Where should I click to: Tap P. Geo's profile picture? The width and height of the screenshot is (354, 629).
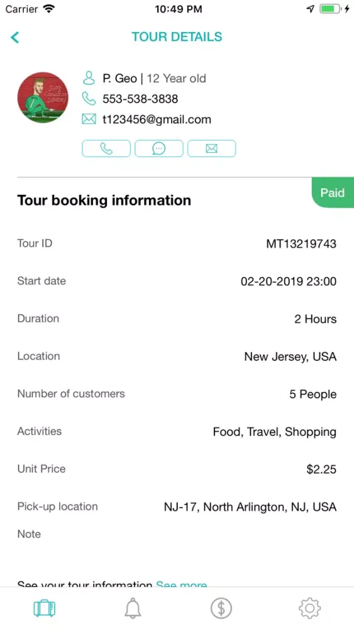tap(43, 97)
